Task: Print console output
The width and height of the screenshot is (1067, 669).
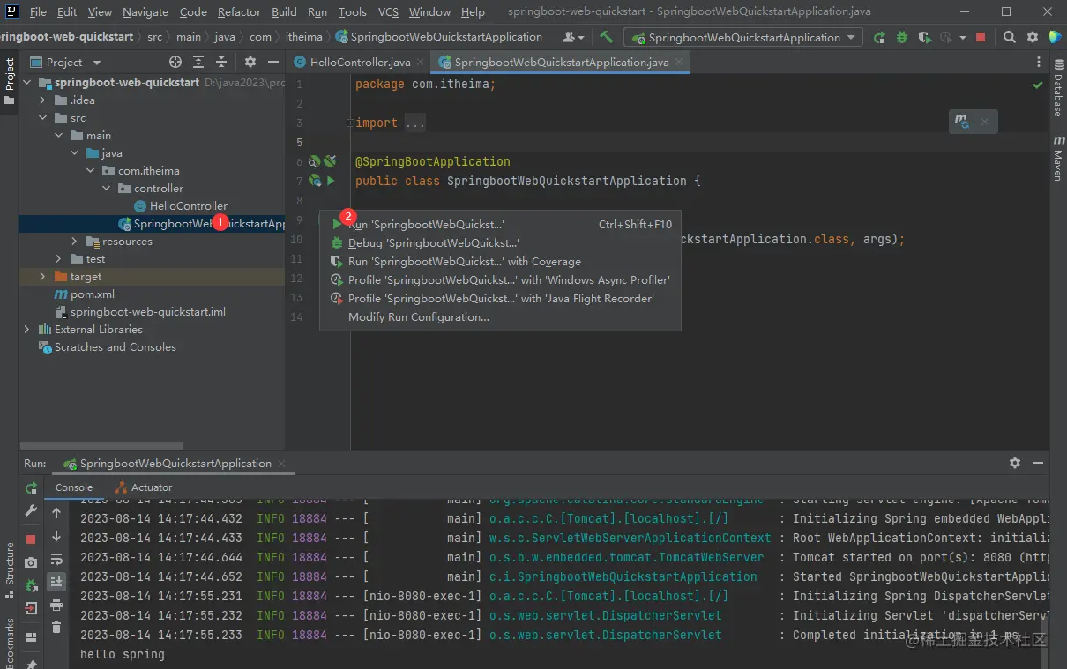Action: 56,605
